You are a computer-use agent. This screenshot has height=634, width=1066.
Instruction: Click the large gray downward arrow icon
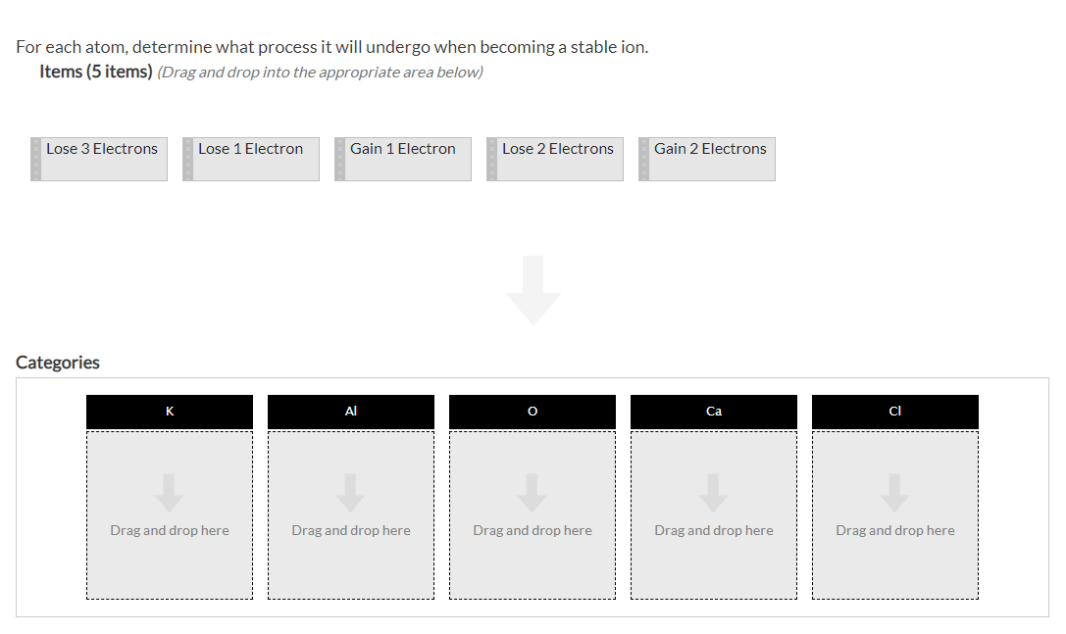pos(533,289)
